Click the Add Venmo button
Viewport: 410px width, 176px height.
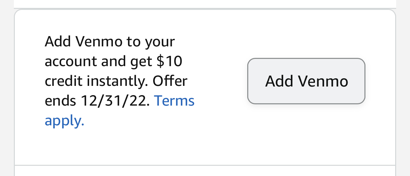pos(306,81)
